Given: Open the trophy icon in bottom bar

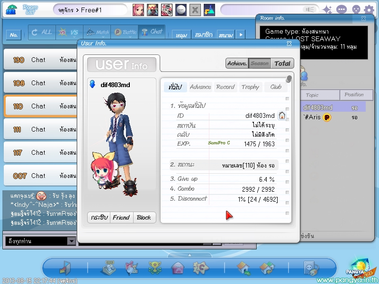Looking at the screenshot, I should pos(155,268).
